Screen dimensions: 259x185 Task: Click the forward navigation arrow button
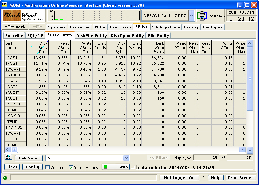[x=37, y=27]
